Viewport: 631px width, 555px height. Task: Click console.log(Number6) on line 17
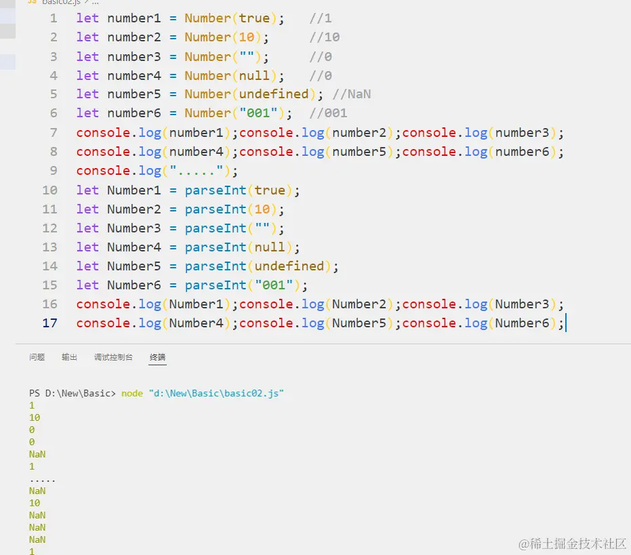tap(480, 323)
